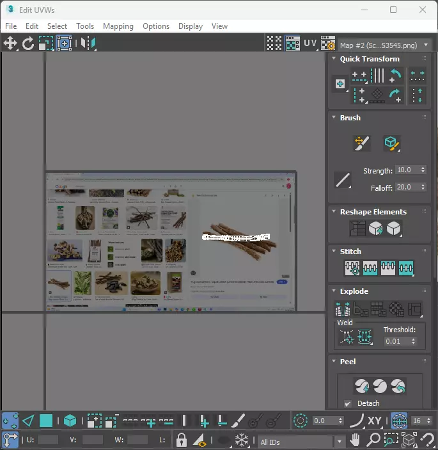Click Straighten Selection icon in Reshape Elements
Screen dimensions: 438x450
[357, 229]
